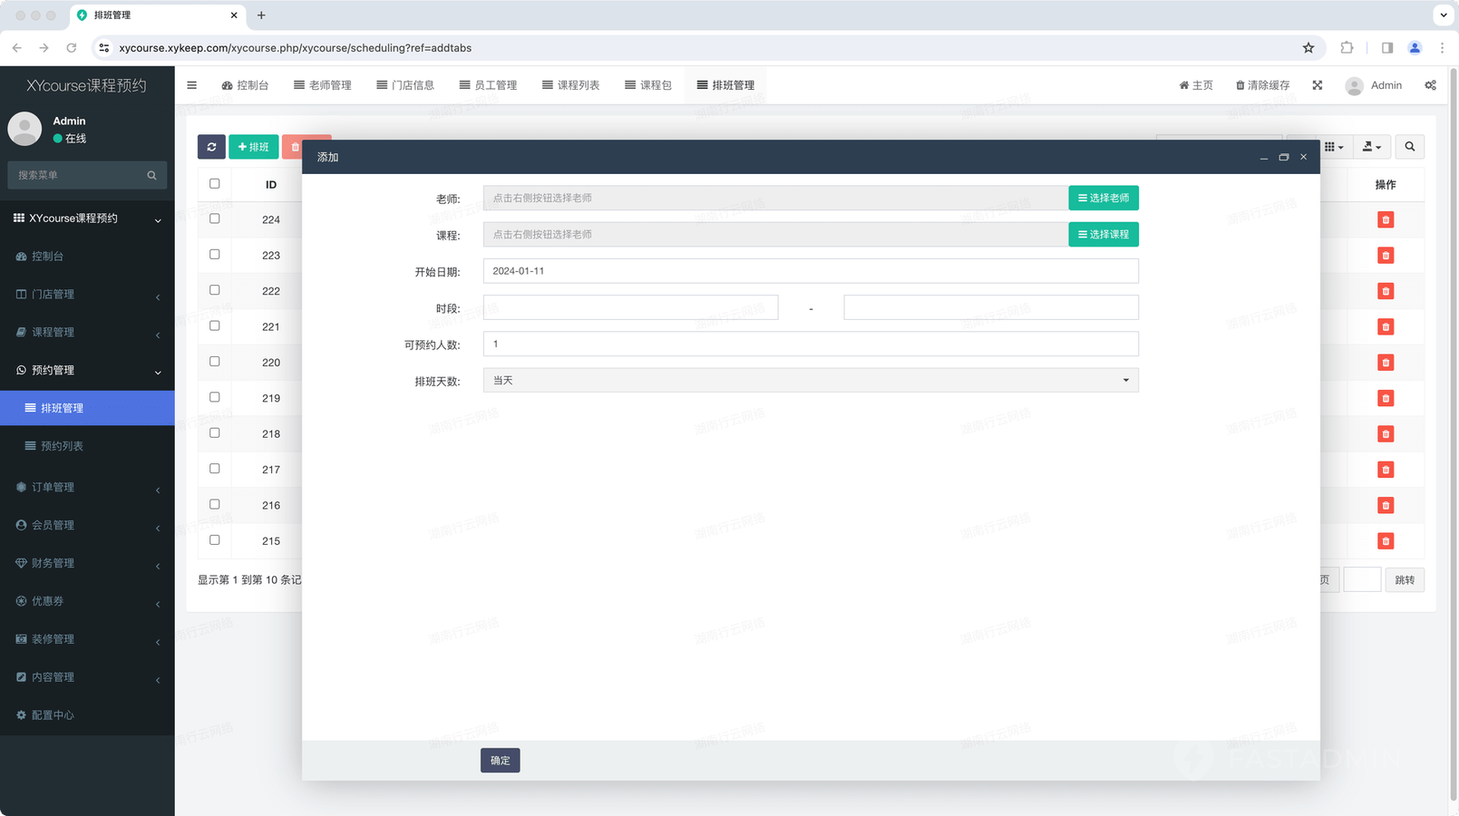Bookmark page with the star icon
The image size is (1459, 816).
tap(1308, 48)
